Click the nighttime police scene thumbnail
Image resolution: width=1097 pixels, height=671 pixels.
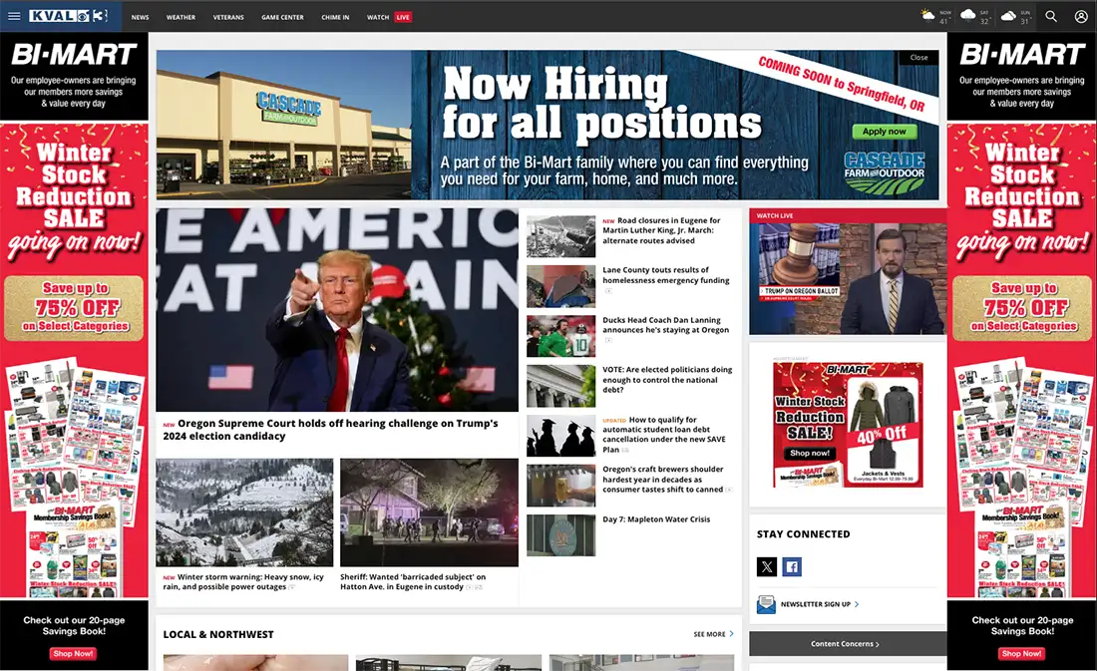429,512
